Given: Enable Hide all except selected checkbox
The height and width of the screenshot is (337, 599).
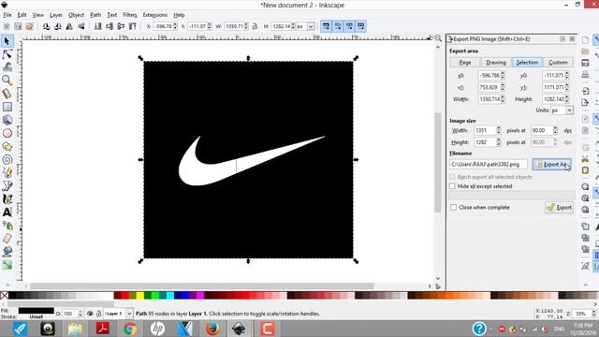Looking at the screenshot, I should click(453, 186).
